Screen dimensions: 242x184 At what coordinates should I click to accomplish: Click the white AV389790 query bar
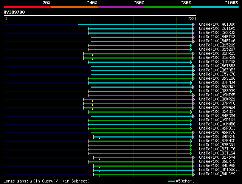100,15
